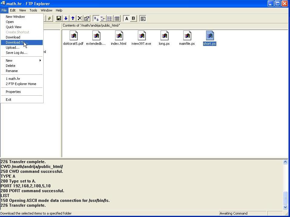290x217 pixels.
Task: Select the extendedb... file icon
Action: click(96, 35)
